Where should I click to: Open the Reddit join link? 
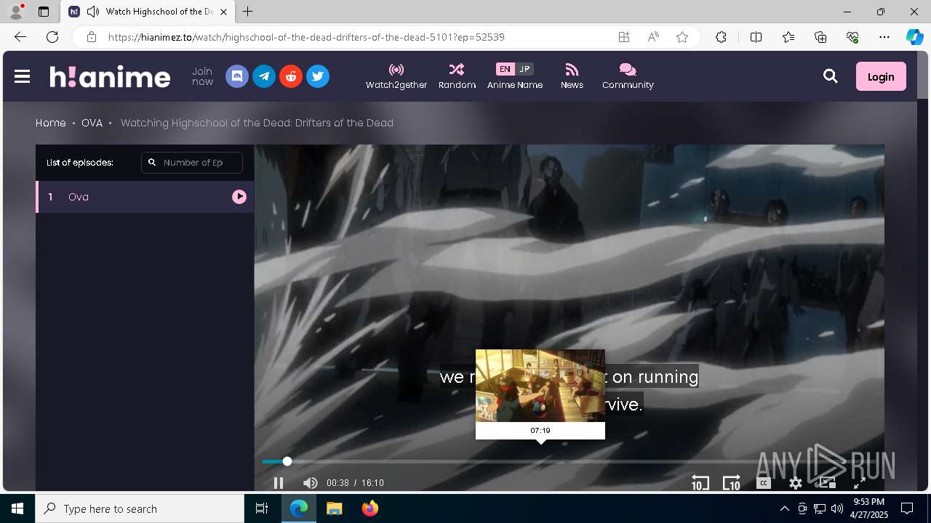point(291,76)
